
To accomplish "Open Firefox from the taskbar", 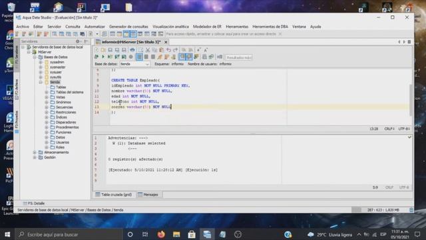I will [161, 234].
